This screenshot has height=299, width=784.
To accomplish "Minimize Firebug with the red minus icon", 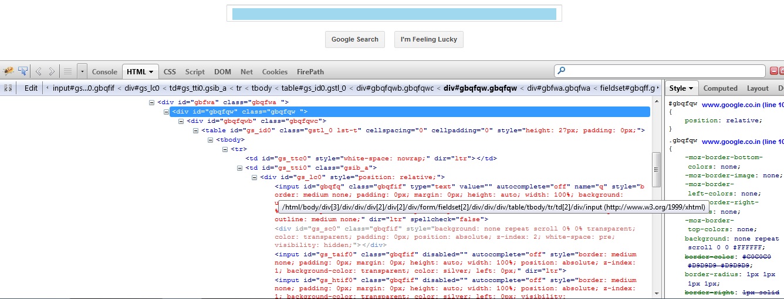I will tap(773, 71).
